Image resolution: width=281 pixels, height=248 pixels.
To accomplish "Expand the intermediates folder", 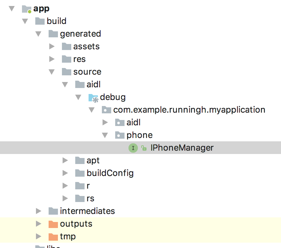I will tap(39, 211).
